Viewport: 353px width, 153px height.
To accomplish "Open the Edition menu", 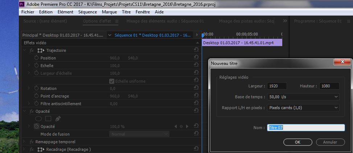I will pos(46,12).
